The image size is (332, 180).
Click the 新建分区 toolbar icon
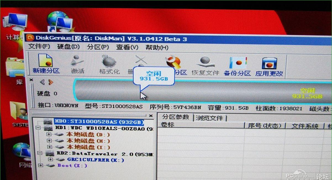pyautogui.click(x=46, y=64)
